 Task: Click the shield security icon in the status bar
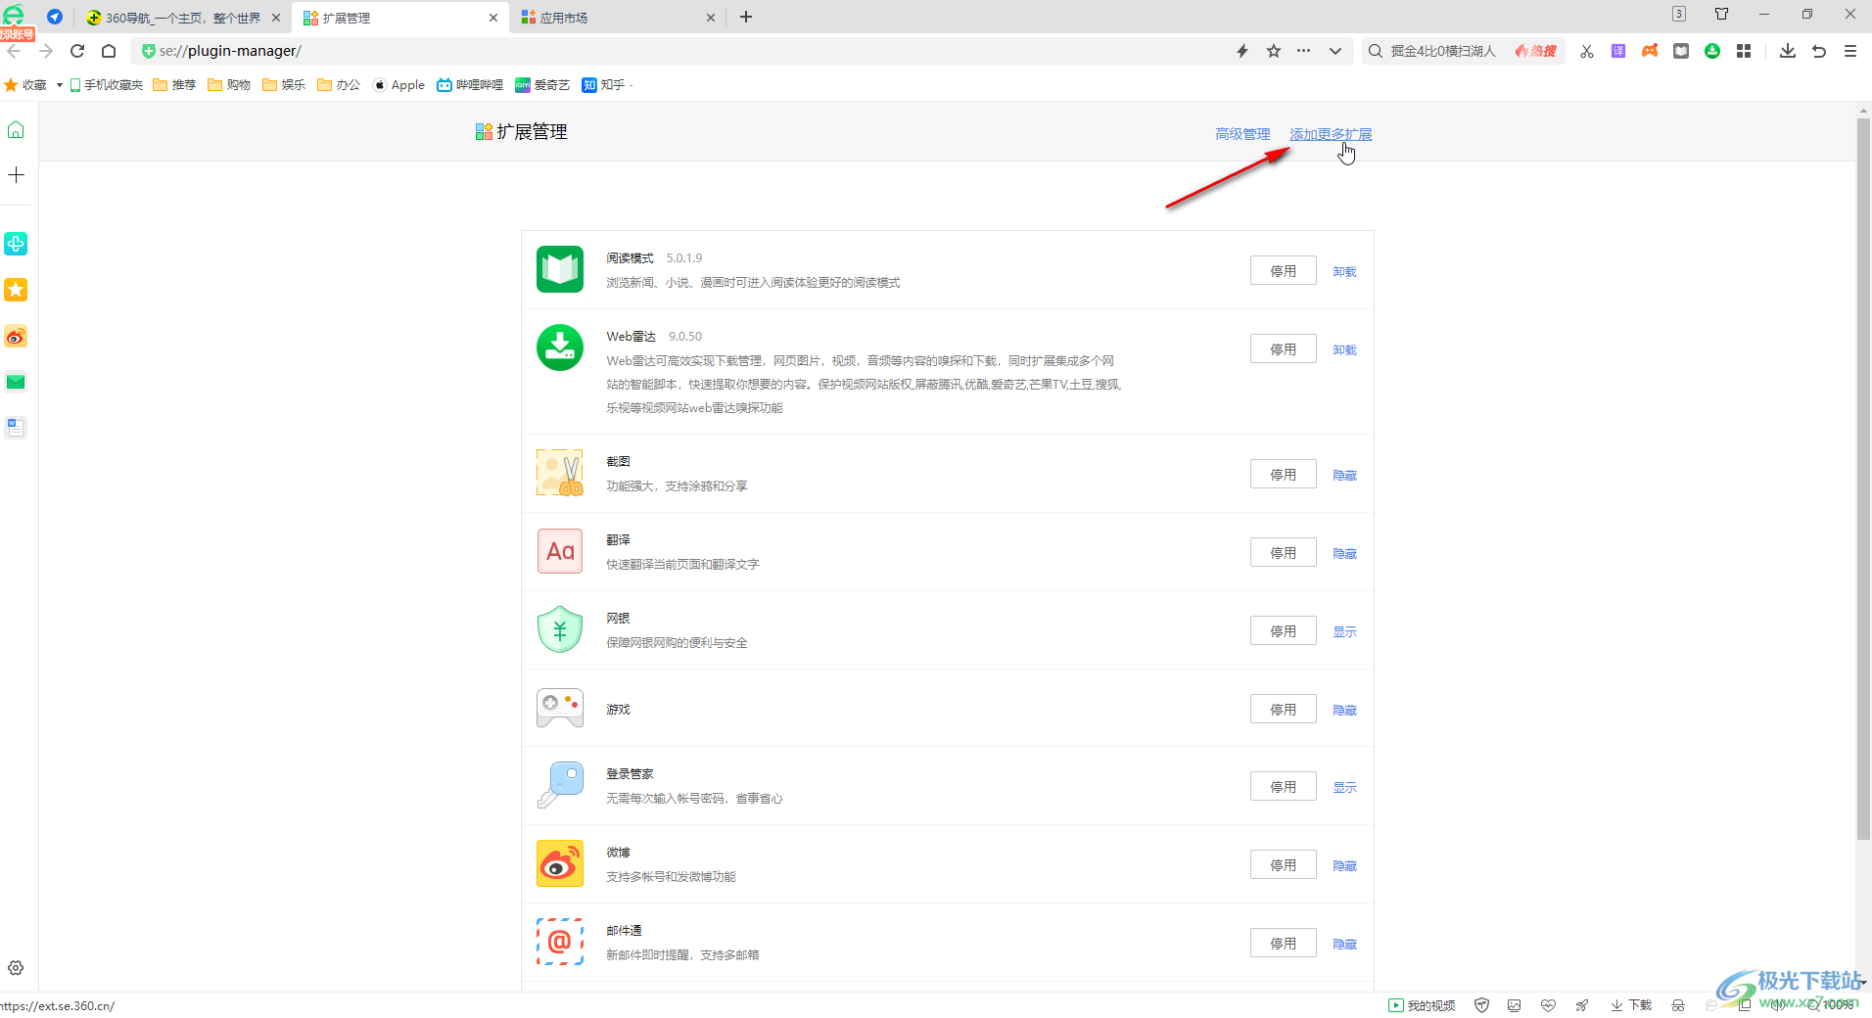point(1482,1005)
